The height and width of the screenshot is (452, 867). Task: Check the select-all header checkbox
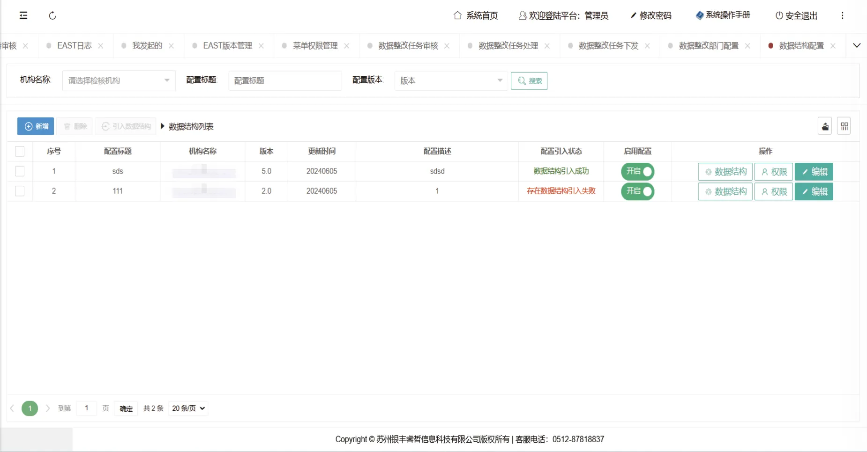coord(20,151)
